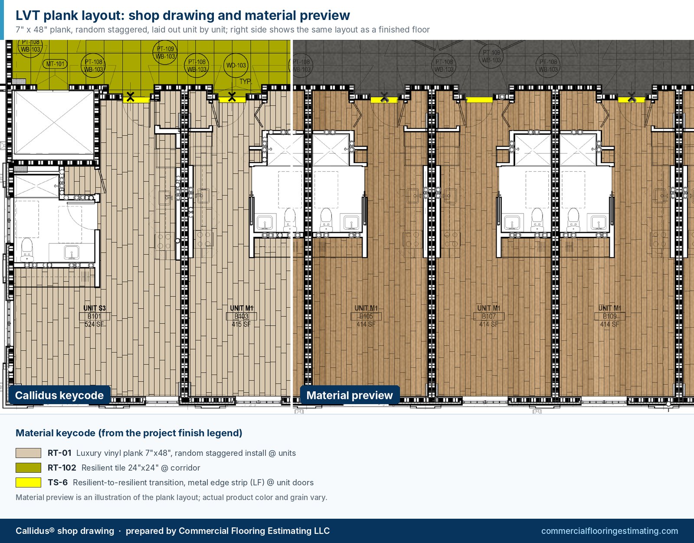Click the Material preview label

[x=350, y=395]
